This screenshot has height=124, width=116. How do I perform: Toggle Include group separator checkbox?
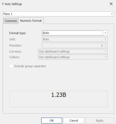(x=11, y=66)
